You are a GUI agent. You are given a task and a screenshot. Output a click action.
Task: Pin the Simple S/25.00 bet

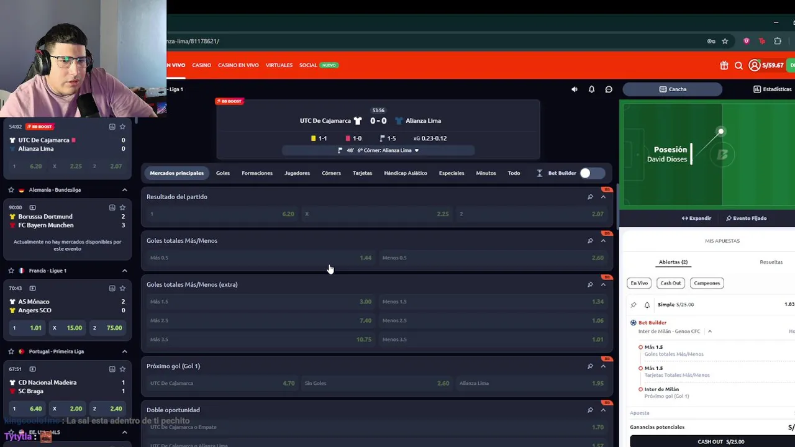click(634, 305)
